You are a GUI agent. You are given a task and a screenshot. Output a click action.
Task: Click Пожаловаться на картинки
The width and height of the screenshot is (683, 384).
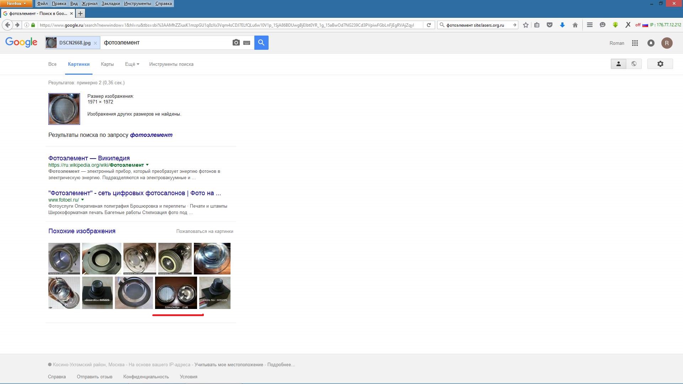205,231
